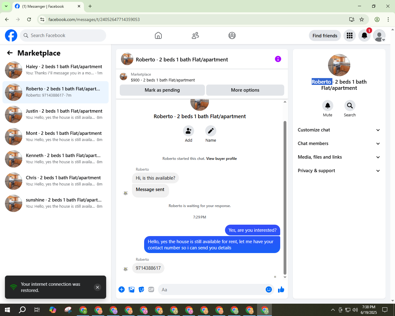Reload the page
The height and width of the screenshot is (316, 395).
[x=29, y=19]
